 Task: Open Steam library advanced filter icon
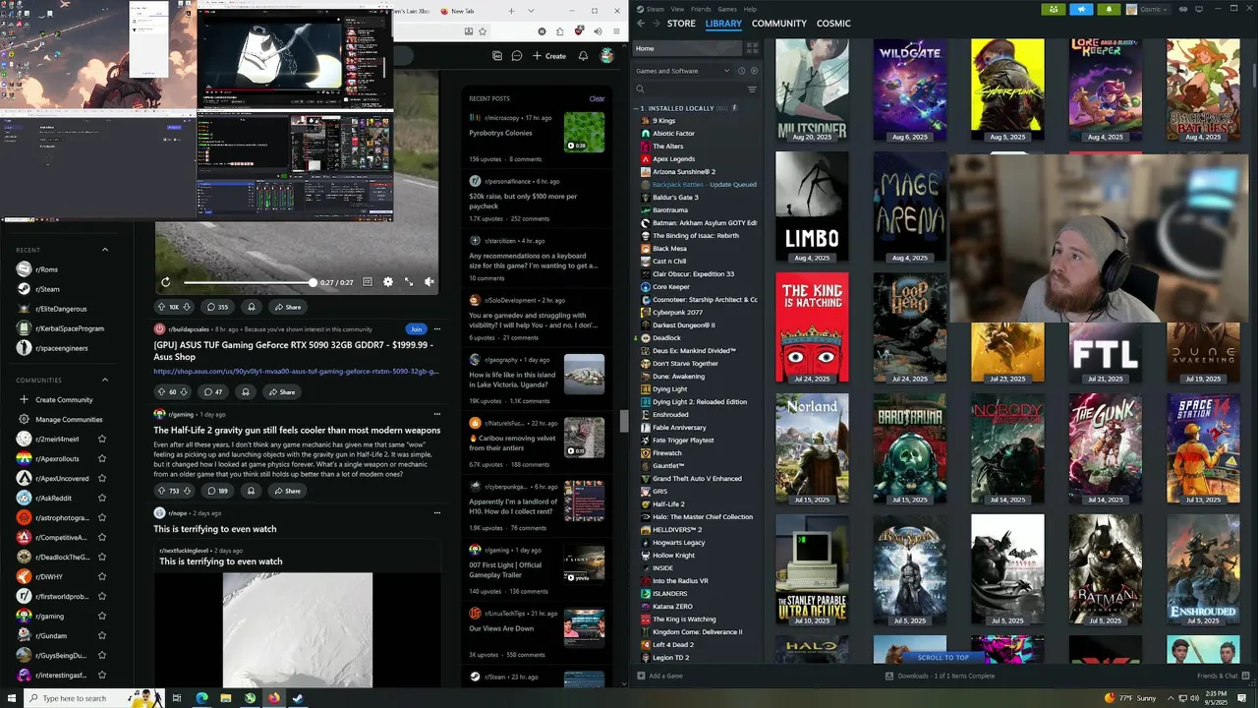pyautogui.click(x=752, y=89)
